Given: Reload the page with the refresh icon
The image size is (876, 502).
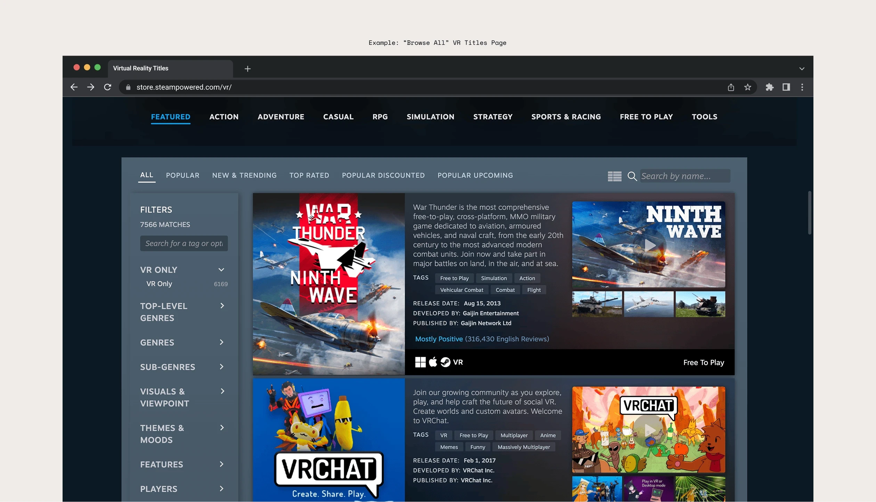Looking at the screenshot, I should point(107,87).
